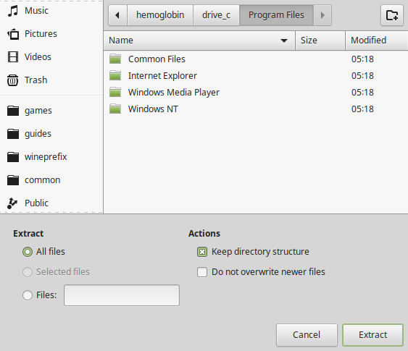Go to hemoglobin path segment
This screenshot has width=408, height=351.
click(160, 15)
